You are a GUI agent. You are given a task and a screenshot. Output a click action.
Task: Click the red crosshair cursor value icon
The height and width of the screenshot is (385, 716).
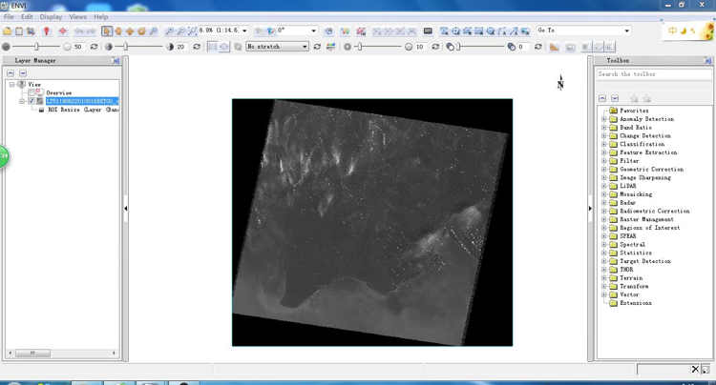[63, 31]
